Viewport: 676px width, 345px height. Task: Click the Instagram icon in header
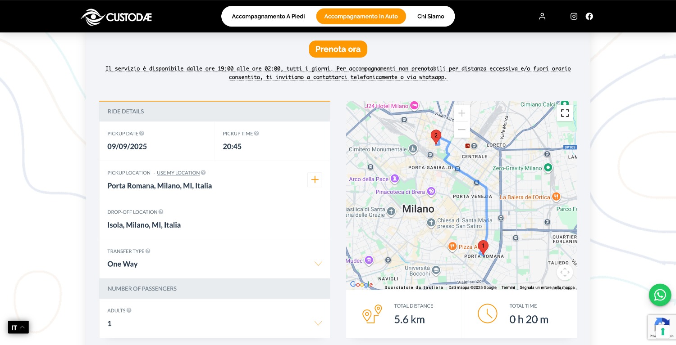pyautogui.click(x=574, y=16)
